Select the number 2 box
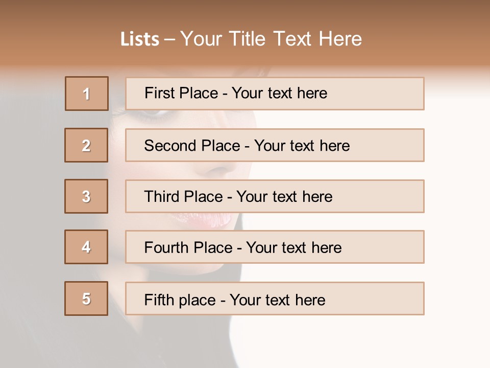 [86, 145]
